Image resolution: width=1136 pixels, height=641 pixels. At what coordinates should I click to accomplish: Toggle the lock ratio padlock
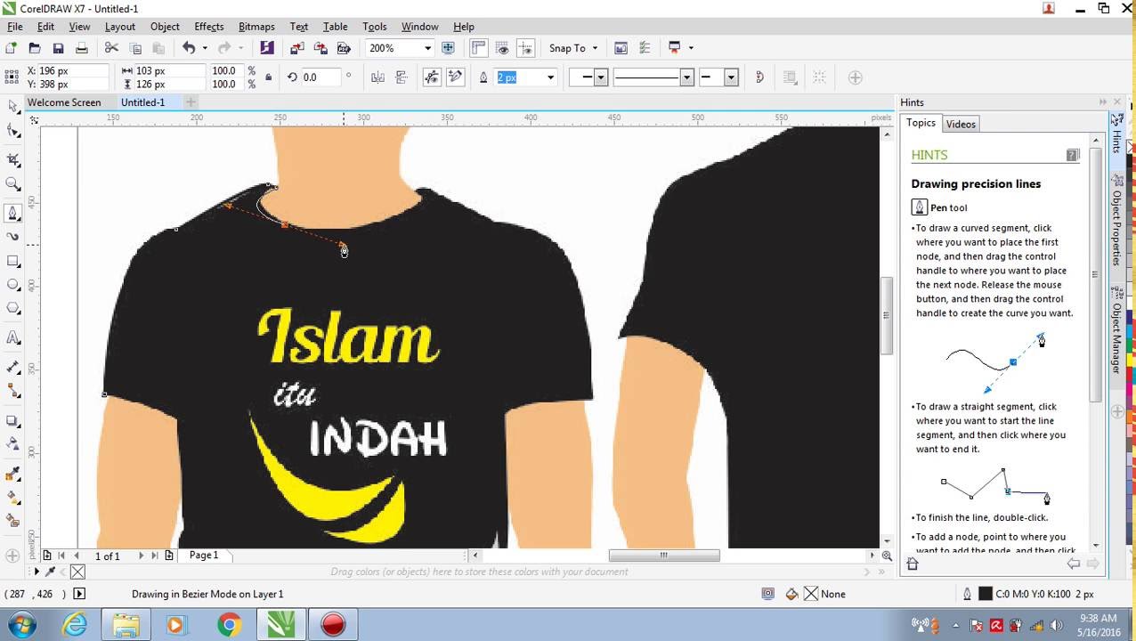coord(268,77)
